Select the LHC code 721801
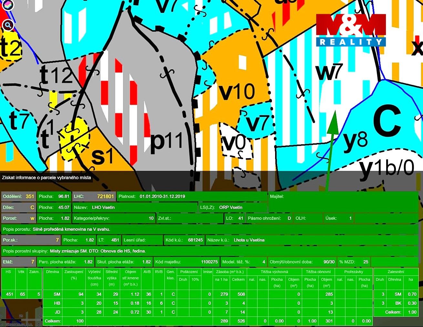 point(105,196)
